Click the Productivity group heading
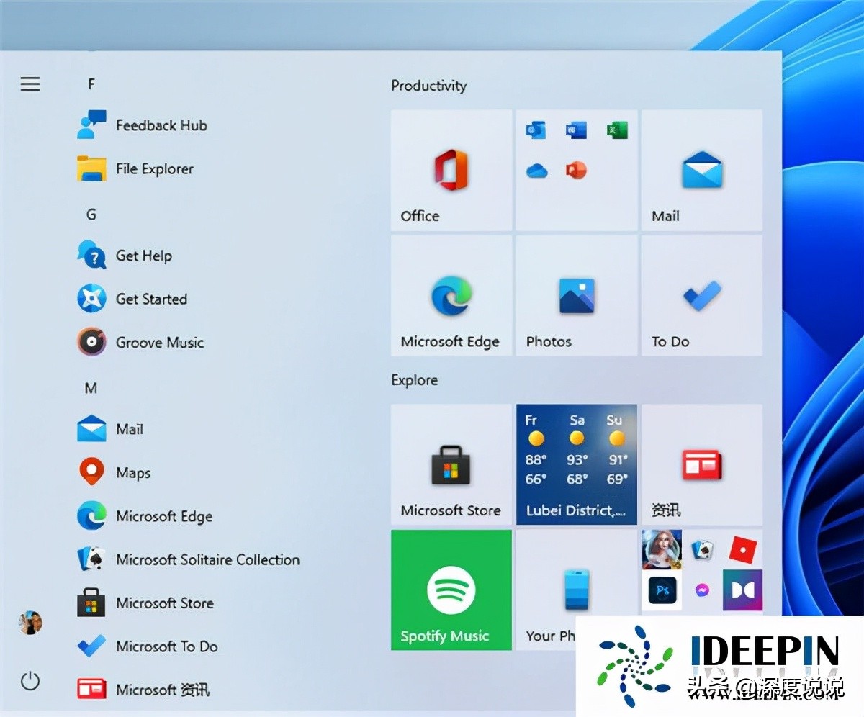The image size is (864, 717). pyautogui.click(x=429, y=86)
